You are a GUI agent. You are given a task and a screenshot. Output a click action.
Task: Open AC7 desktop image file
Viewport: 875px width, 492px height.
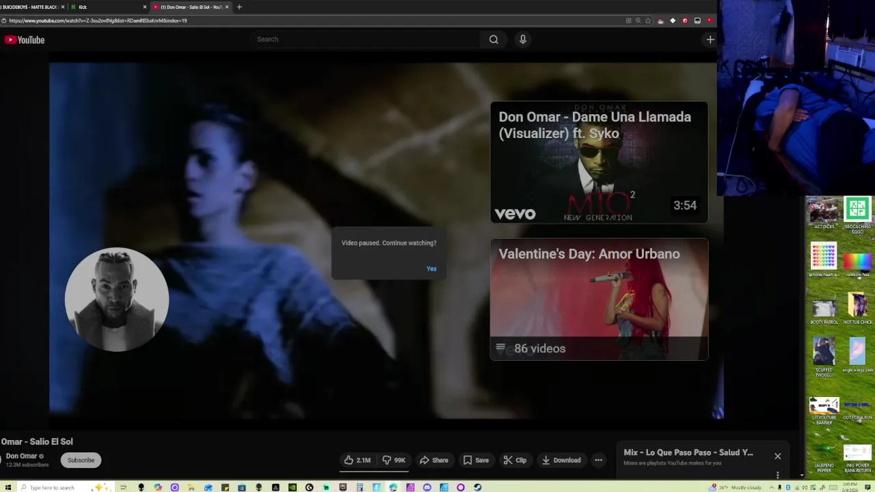click(824, 213)
